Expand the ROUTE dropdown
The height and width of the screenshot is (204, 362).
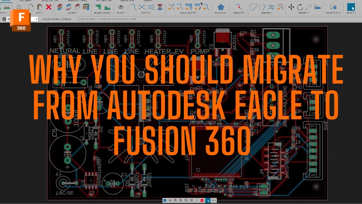[146, 13]
